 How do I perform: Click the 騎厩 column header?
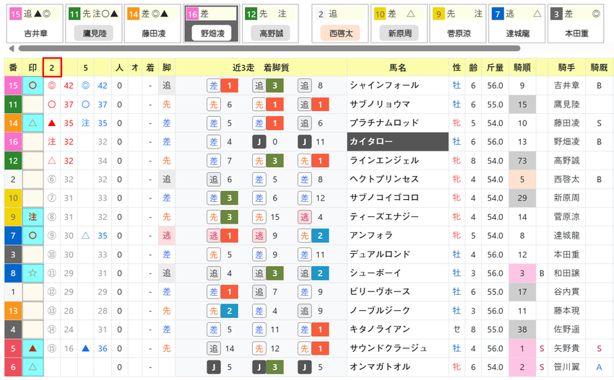point(599,67)
